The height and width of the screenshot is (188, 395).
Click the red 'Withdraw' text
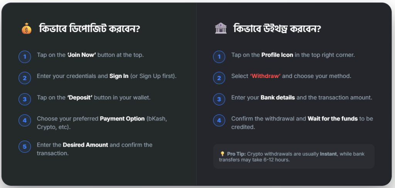click(x=266, y=76)
